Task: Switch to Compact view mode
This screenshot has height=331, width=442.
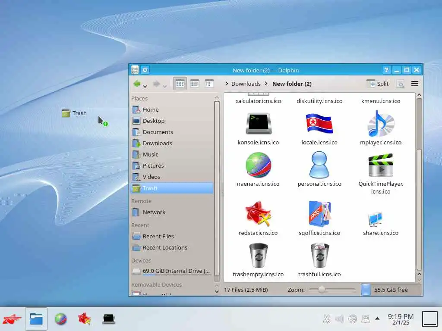Action: tap(195, 84)
